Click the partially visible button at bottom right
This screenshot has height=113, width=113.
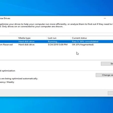click(110, 93)
